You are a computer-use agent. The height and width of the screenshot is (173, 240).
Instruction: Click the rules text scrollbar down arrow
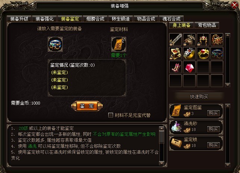162,163
